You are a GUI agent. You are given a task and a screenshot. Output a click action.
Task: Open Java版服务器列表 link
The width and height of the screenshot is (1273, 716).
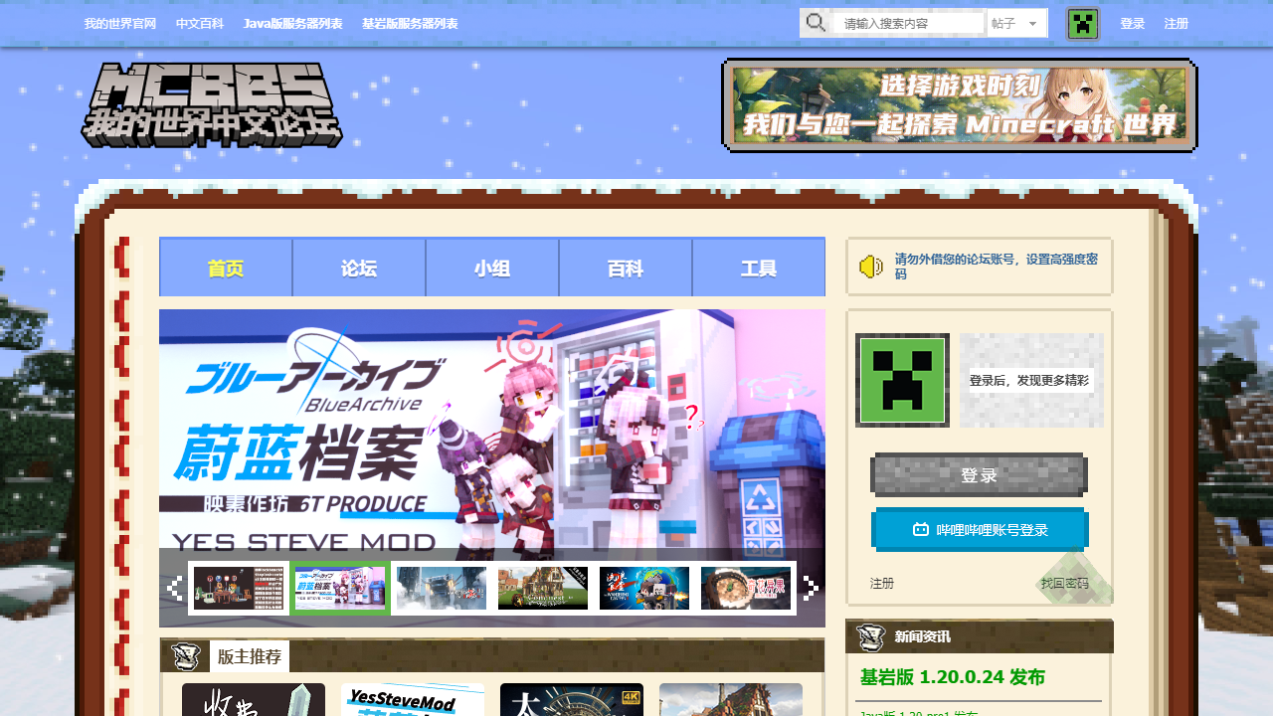[x=293, y=24]
